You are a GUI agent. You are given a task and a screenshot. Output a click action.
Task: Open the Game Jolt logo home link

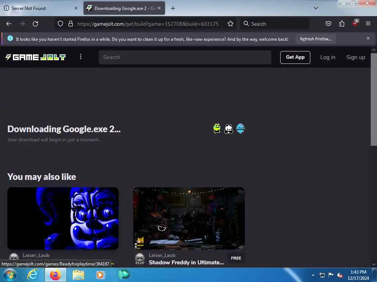35,57
